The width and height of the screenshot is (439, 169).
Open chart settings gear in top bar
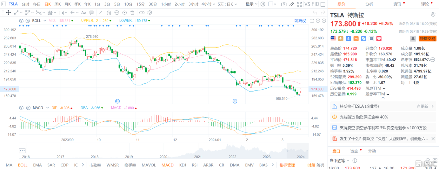pos(263,4)
